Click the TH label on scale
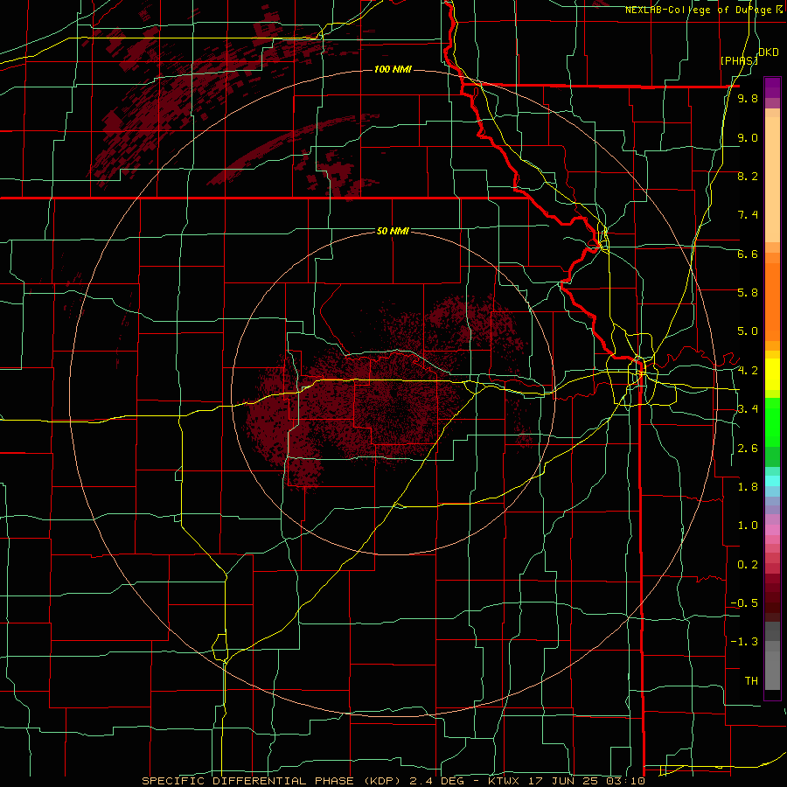This screenshot has height=787, width=787. pyautogui.click(x=751, y=681)
